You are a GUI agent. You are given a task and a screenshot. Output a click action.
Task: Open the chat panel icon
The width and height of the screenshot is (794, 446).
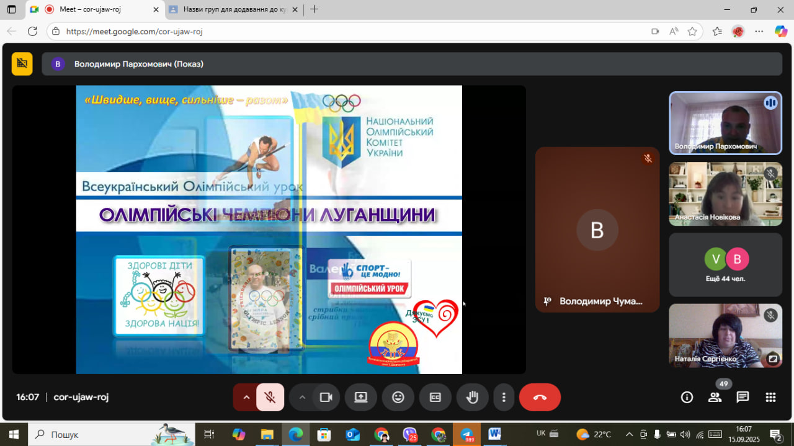tap(743, 398)
